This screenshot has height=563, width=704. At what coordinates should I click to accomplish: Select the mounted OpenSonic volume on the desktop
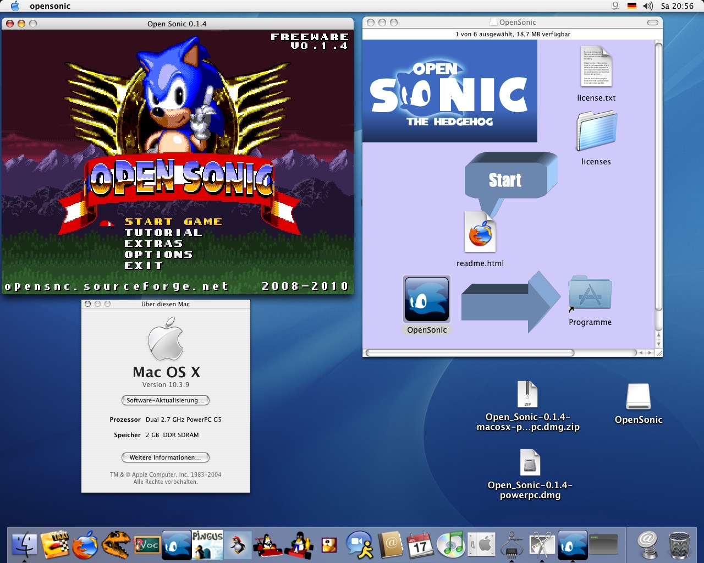click(639, 396)
